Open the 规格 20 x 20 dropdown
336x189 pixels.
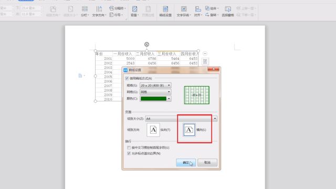point(155,85)
